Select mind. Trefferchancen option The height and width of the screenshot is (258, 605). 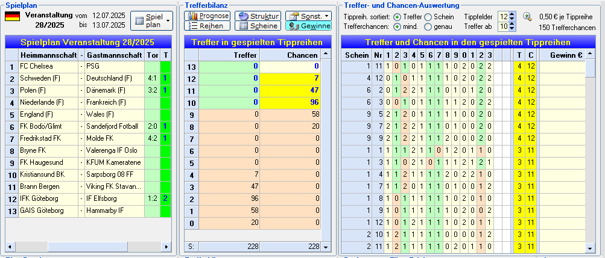click(397, 27)
